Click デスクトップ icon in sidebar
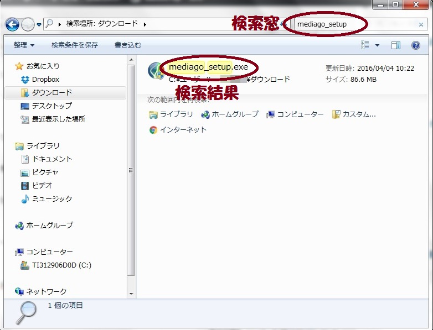The width and height of the screenshot is (433, 330). tap(25, 106)
